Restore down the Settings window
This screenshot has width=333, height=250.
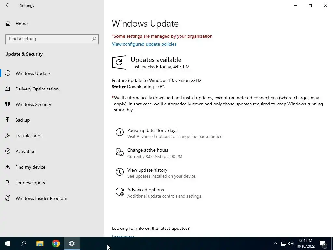point(311,5)
